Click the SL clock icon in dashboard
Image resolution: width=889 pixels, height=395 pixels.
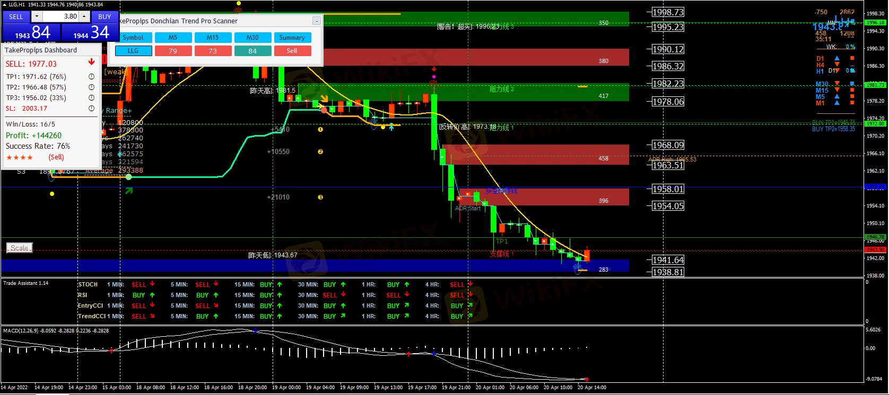[x=91, y=109]
